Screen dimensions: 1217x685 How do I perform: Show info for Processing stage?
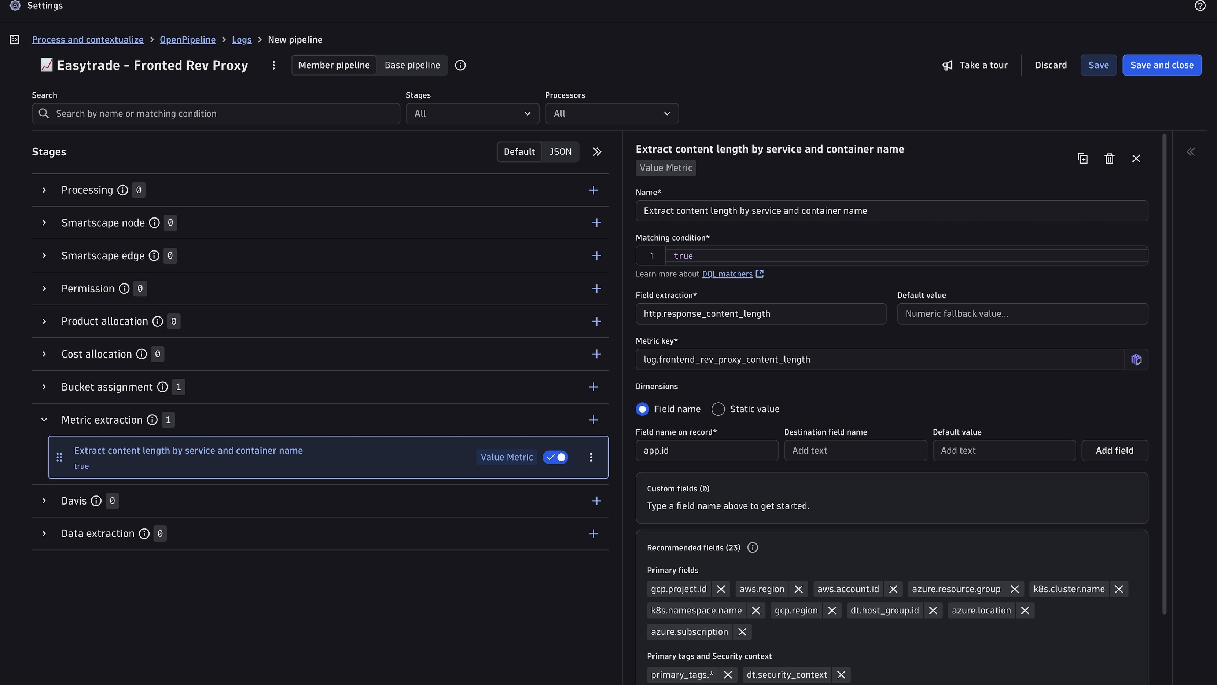[x=122, y=190]
